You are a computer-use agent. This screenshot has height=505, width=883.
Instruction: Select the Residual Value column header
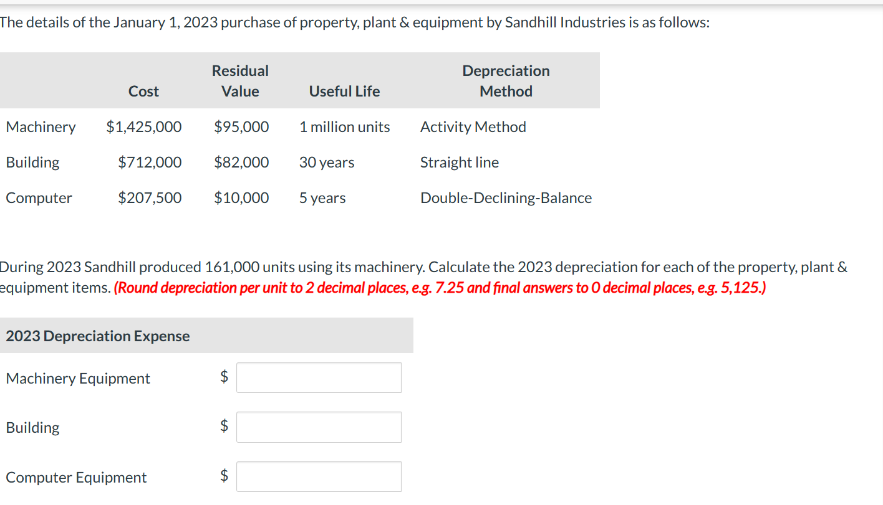tap(239, 80)
